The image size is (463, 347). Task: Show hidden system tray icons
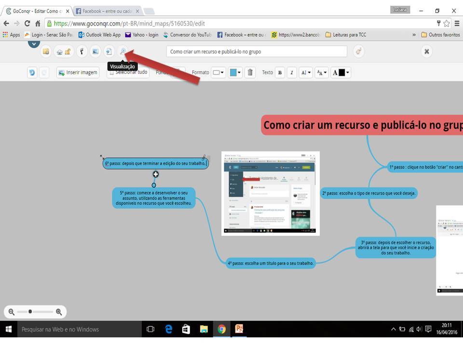pyautogui.click(x=394, y=329)
